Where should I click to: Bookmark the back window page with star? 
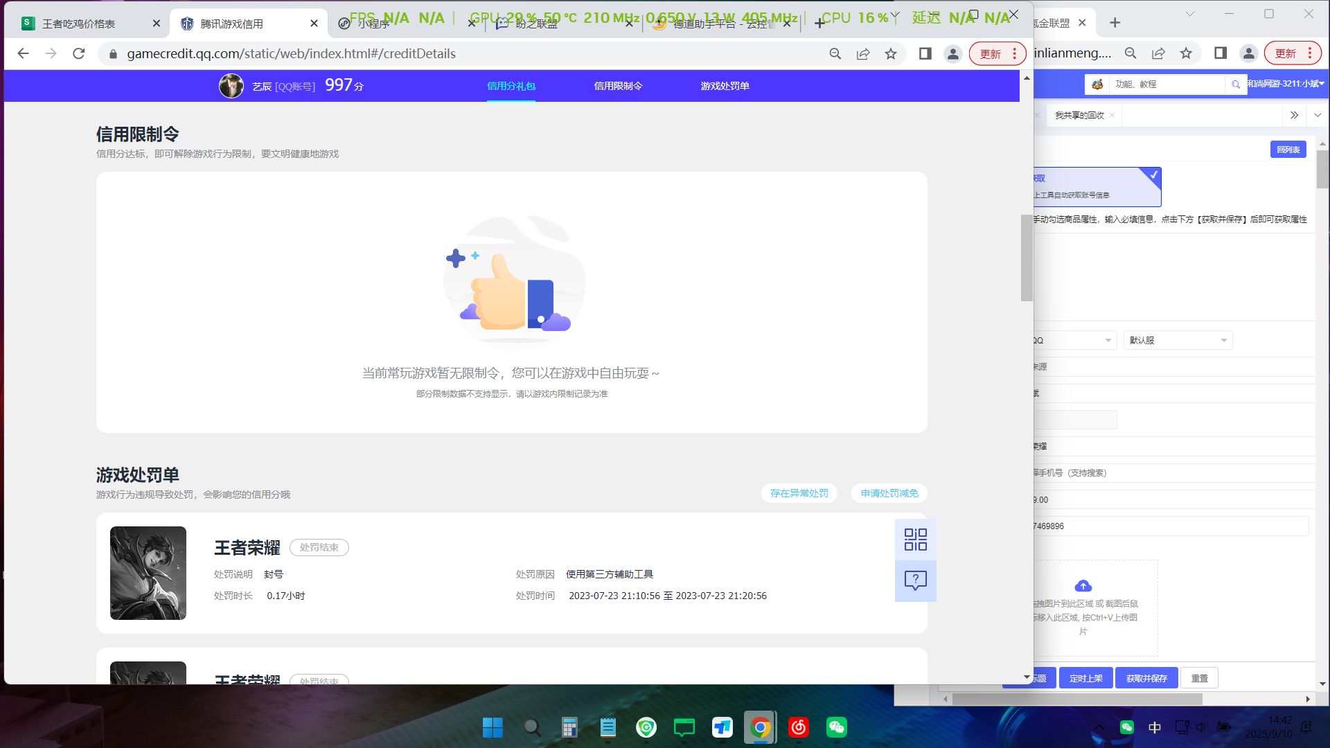pyautogui.click(x=1186, y=53)
